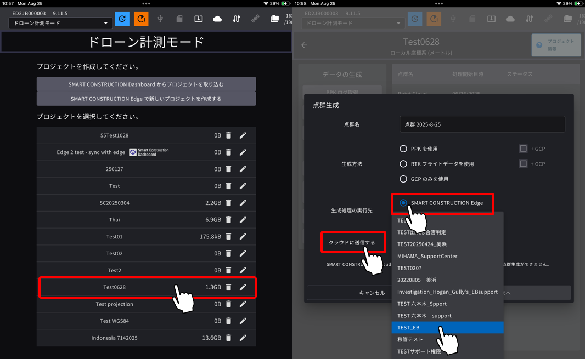The image size is (585, 359).
Task: Choose Investigation_Hogan_Gully's_EBsupport from the list
Action: point(447,292)
